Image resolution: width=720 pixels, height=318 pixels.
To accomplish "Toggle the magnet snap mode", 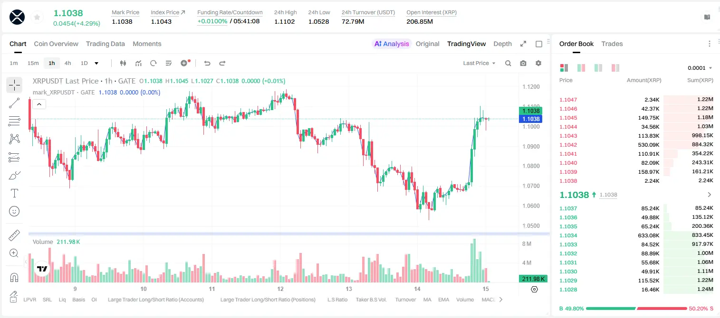I will pyautogui.click(x=14, y=277).
